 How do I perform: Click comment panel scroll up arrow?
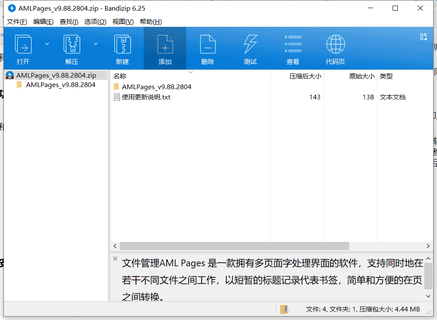[428, 259]
